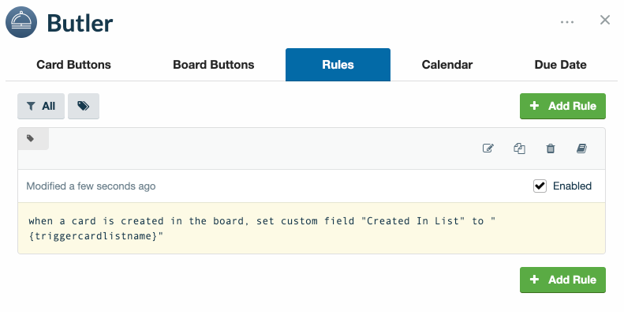Image resolution: width=624 pixels, height=312 pixels.
Task: Open the rule log book icon
Action: point(581,148)
